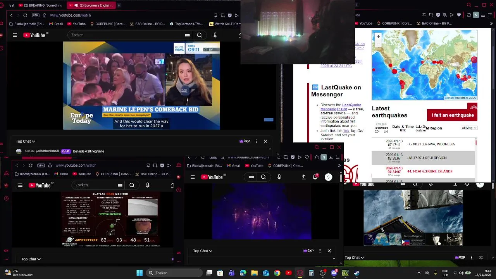
Task: Close the chat panel in the fireworks window
Action: coord(329,251)
